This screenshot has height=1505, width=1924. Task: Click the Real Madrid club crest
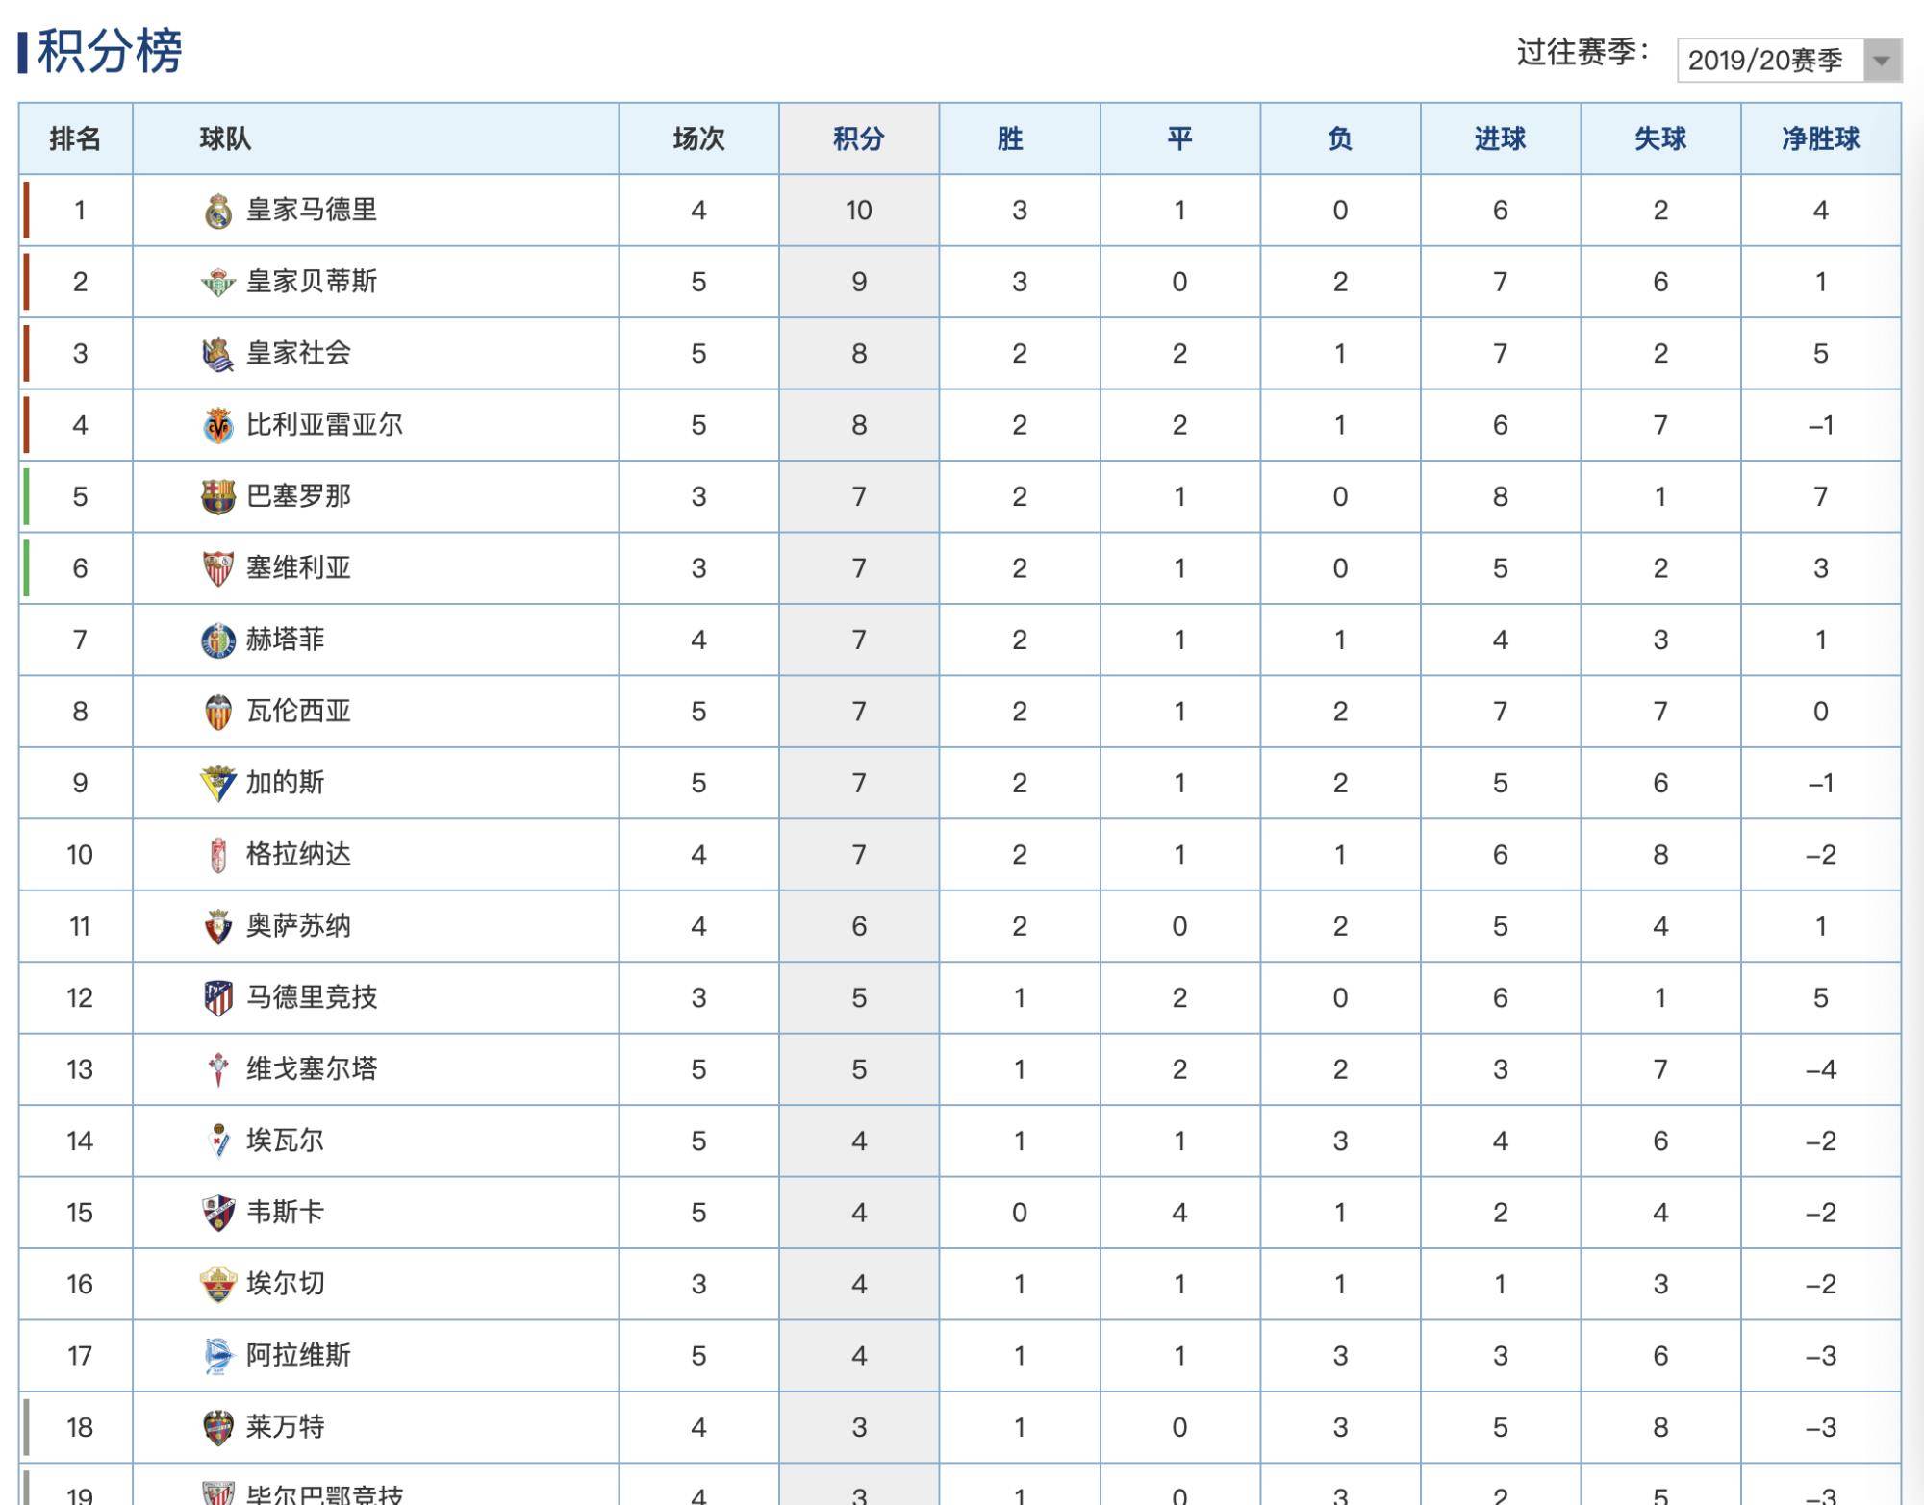pos(218,211)
